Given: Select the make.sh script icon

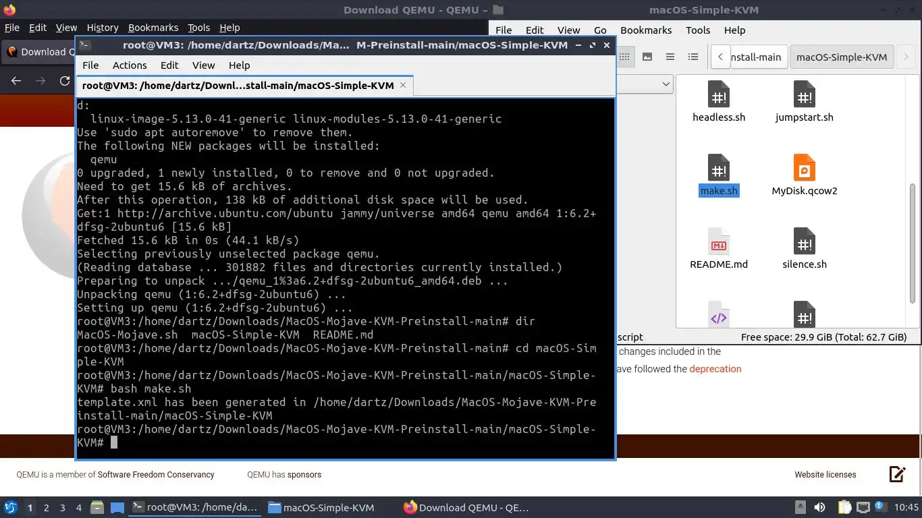Looking at the screenshot, I should pyautogui.click(x=719, y=168).
